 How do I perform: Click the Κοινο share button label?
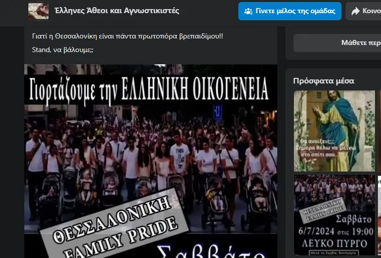(x=372, y=11)
